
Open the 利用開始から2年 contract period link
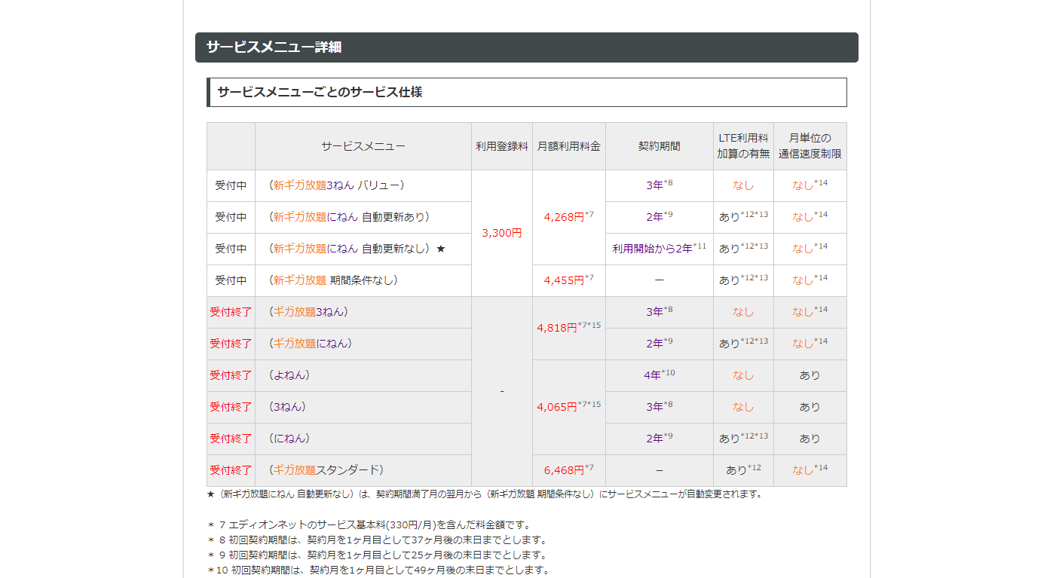(652, 249)
